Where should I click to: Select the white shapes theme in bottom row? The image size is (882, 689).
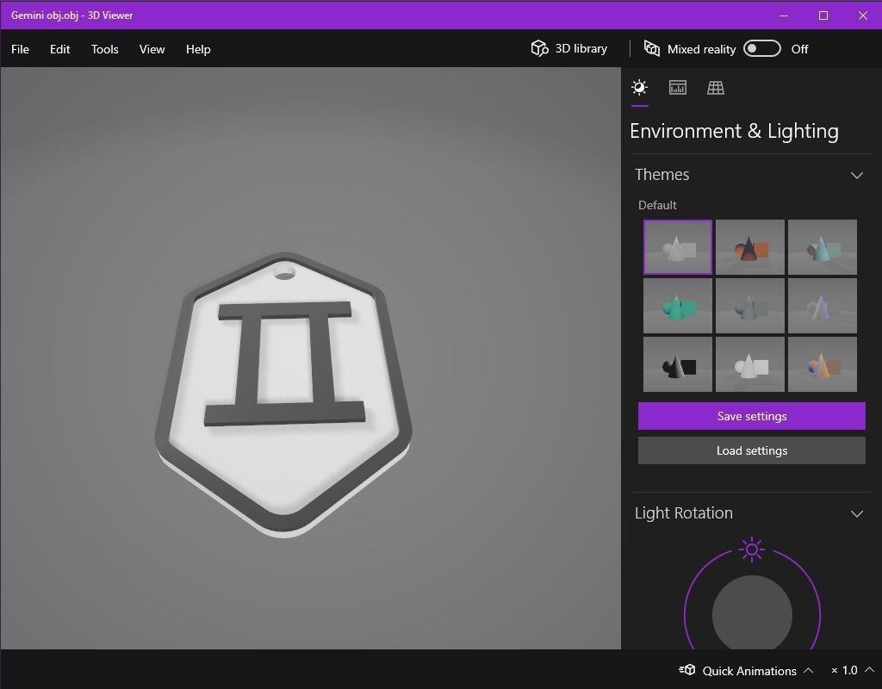(x=750, y=364)
